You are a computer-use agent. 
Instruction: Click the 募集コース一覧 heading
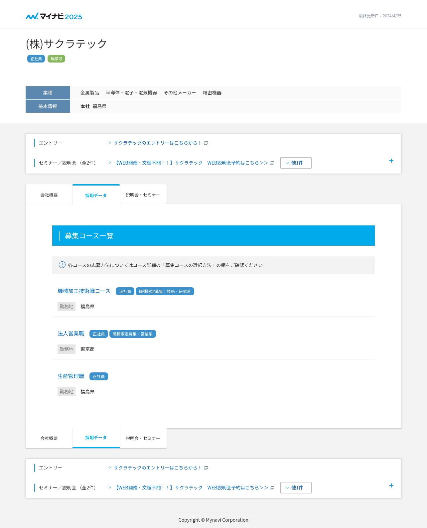(89, 236)
